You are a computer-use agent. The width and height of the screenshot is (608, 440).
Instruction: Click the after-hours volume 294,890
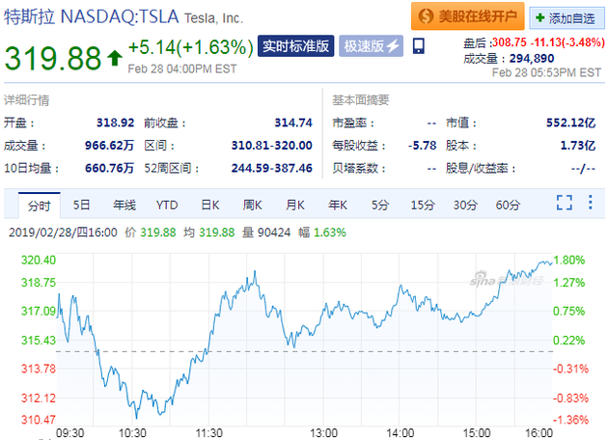(x=532, y=59)
